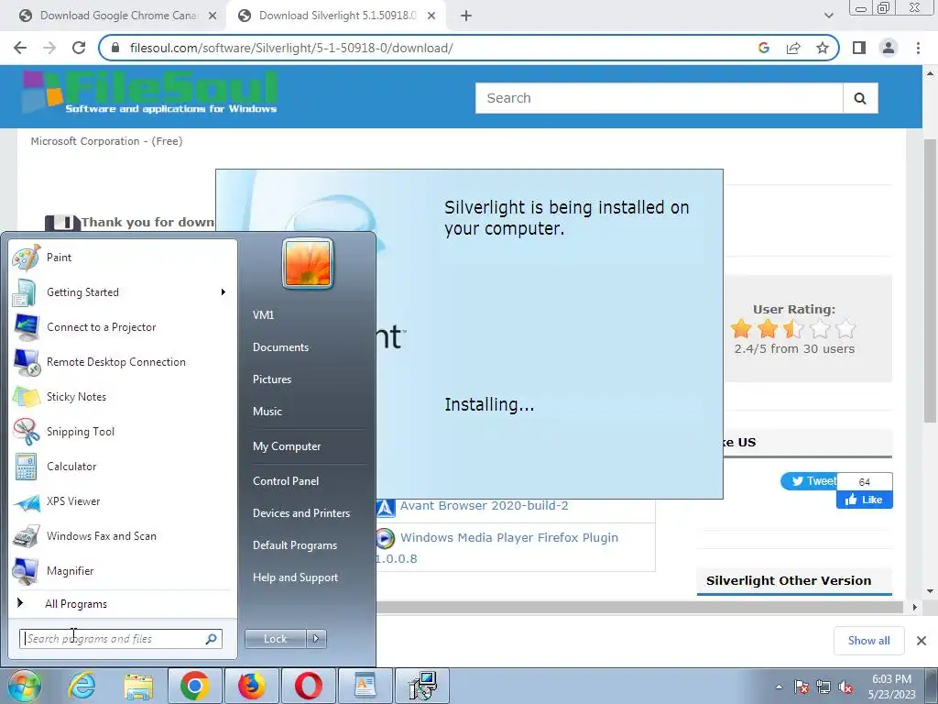
Task: Close the downloads bar
Action: coord(922,641)
